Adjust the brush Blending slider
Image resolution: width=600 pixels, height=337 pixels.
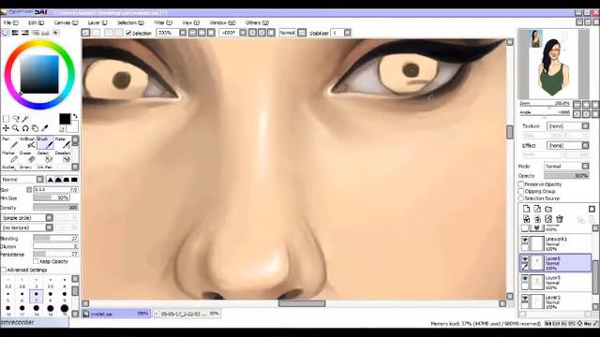(55, 238)
